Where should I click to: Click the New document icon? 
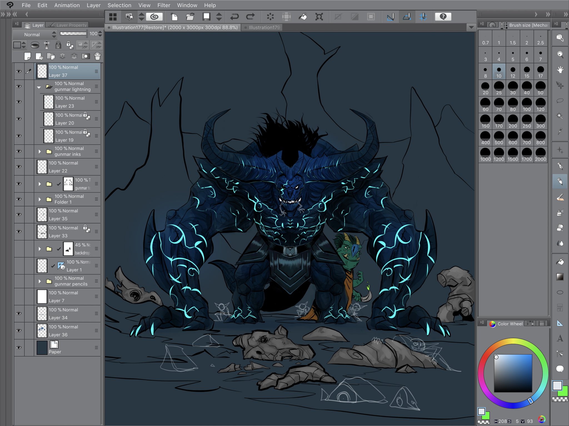coord(174,17)
